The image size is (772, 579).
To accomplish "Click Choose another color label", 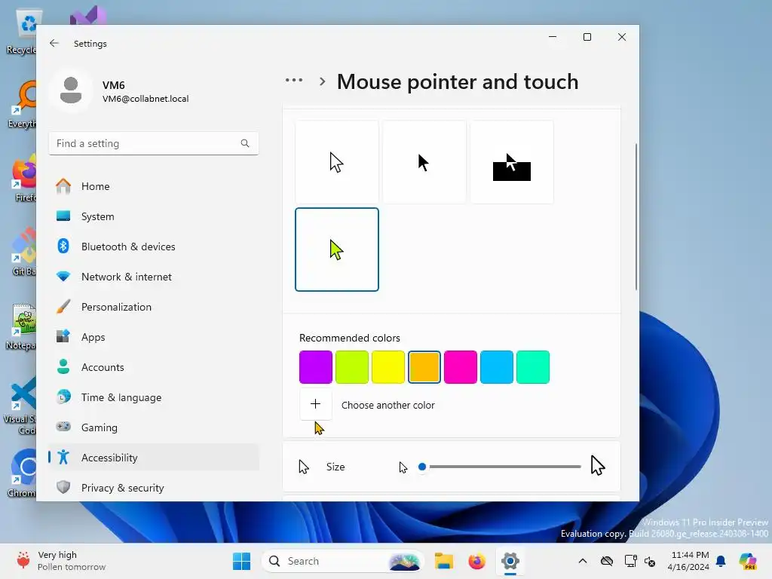I will [388, 405].
